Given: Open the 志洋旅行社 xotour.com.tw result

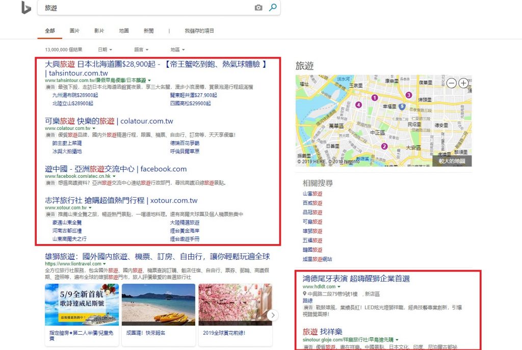Looking at the screenshot, I should [121, 201].
